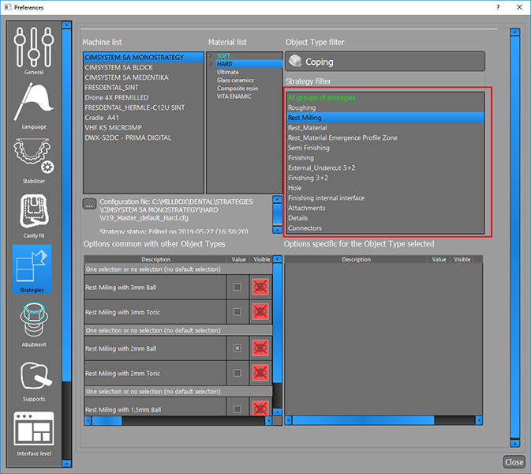Viewport: 531px width, 474px height.
Task: Enable Rest Miling with 1,5mm Ball checkbox
Action: [x=237, y=409]
